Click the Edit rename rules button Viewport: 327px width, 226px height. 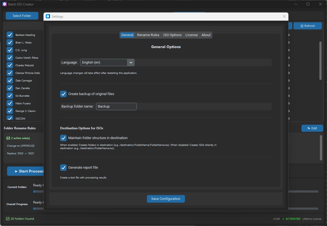click(312, 128)
